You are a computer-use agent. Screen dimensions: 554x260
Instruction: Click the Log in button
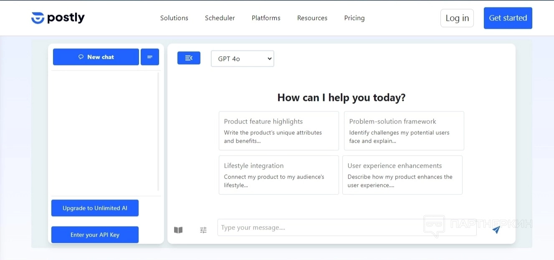pos(457,18)
